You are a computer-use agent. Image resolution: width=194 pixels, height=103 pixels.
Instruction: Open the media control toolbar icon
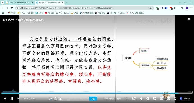182,8
